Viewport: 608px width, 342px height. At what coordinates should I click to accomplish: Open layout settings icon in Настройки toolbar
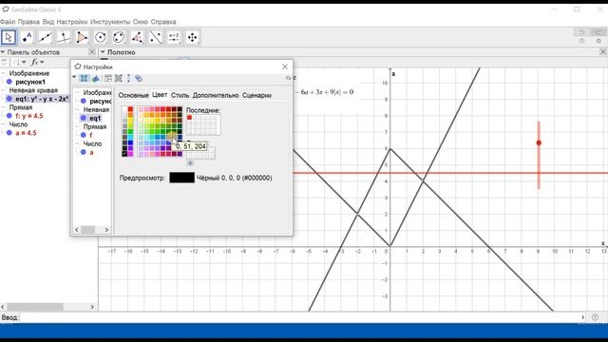(x=107, y=78)
